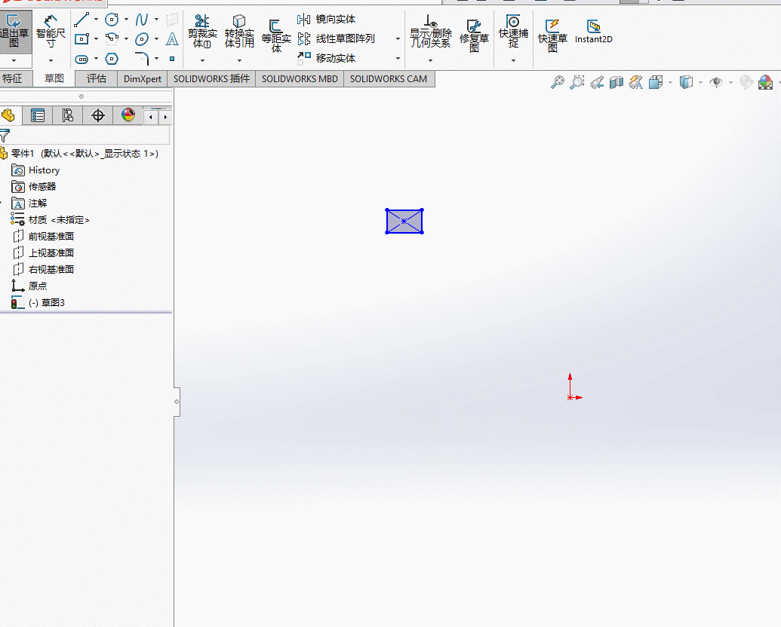Click the Edit Appearance icon in view toolbar

click(746, 82)
